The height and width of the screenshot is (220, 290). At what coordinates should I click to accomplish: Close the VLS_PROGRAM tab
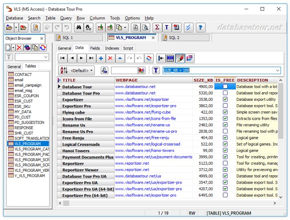pyautogui.click(x=153, y=38)
